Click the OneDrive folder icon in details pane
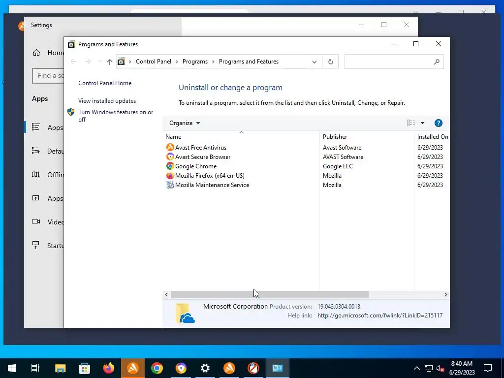Image resolution: width=504 pixels, height=378 pixels. (185, 313)
